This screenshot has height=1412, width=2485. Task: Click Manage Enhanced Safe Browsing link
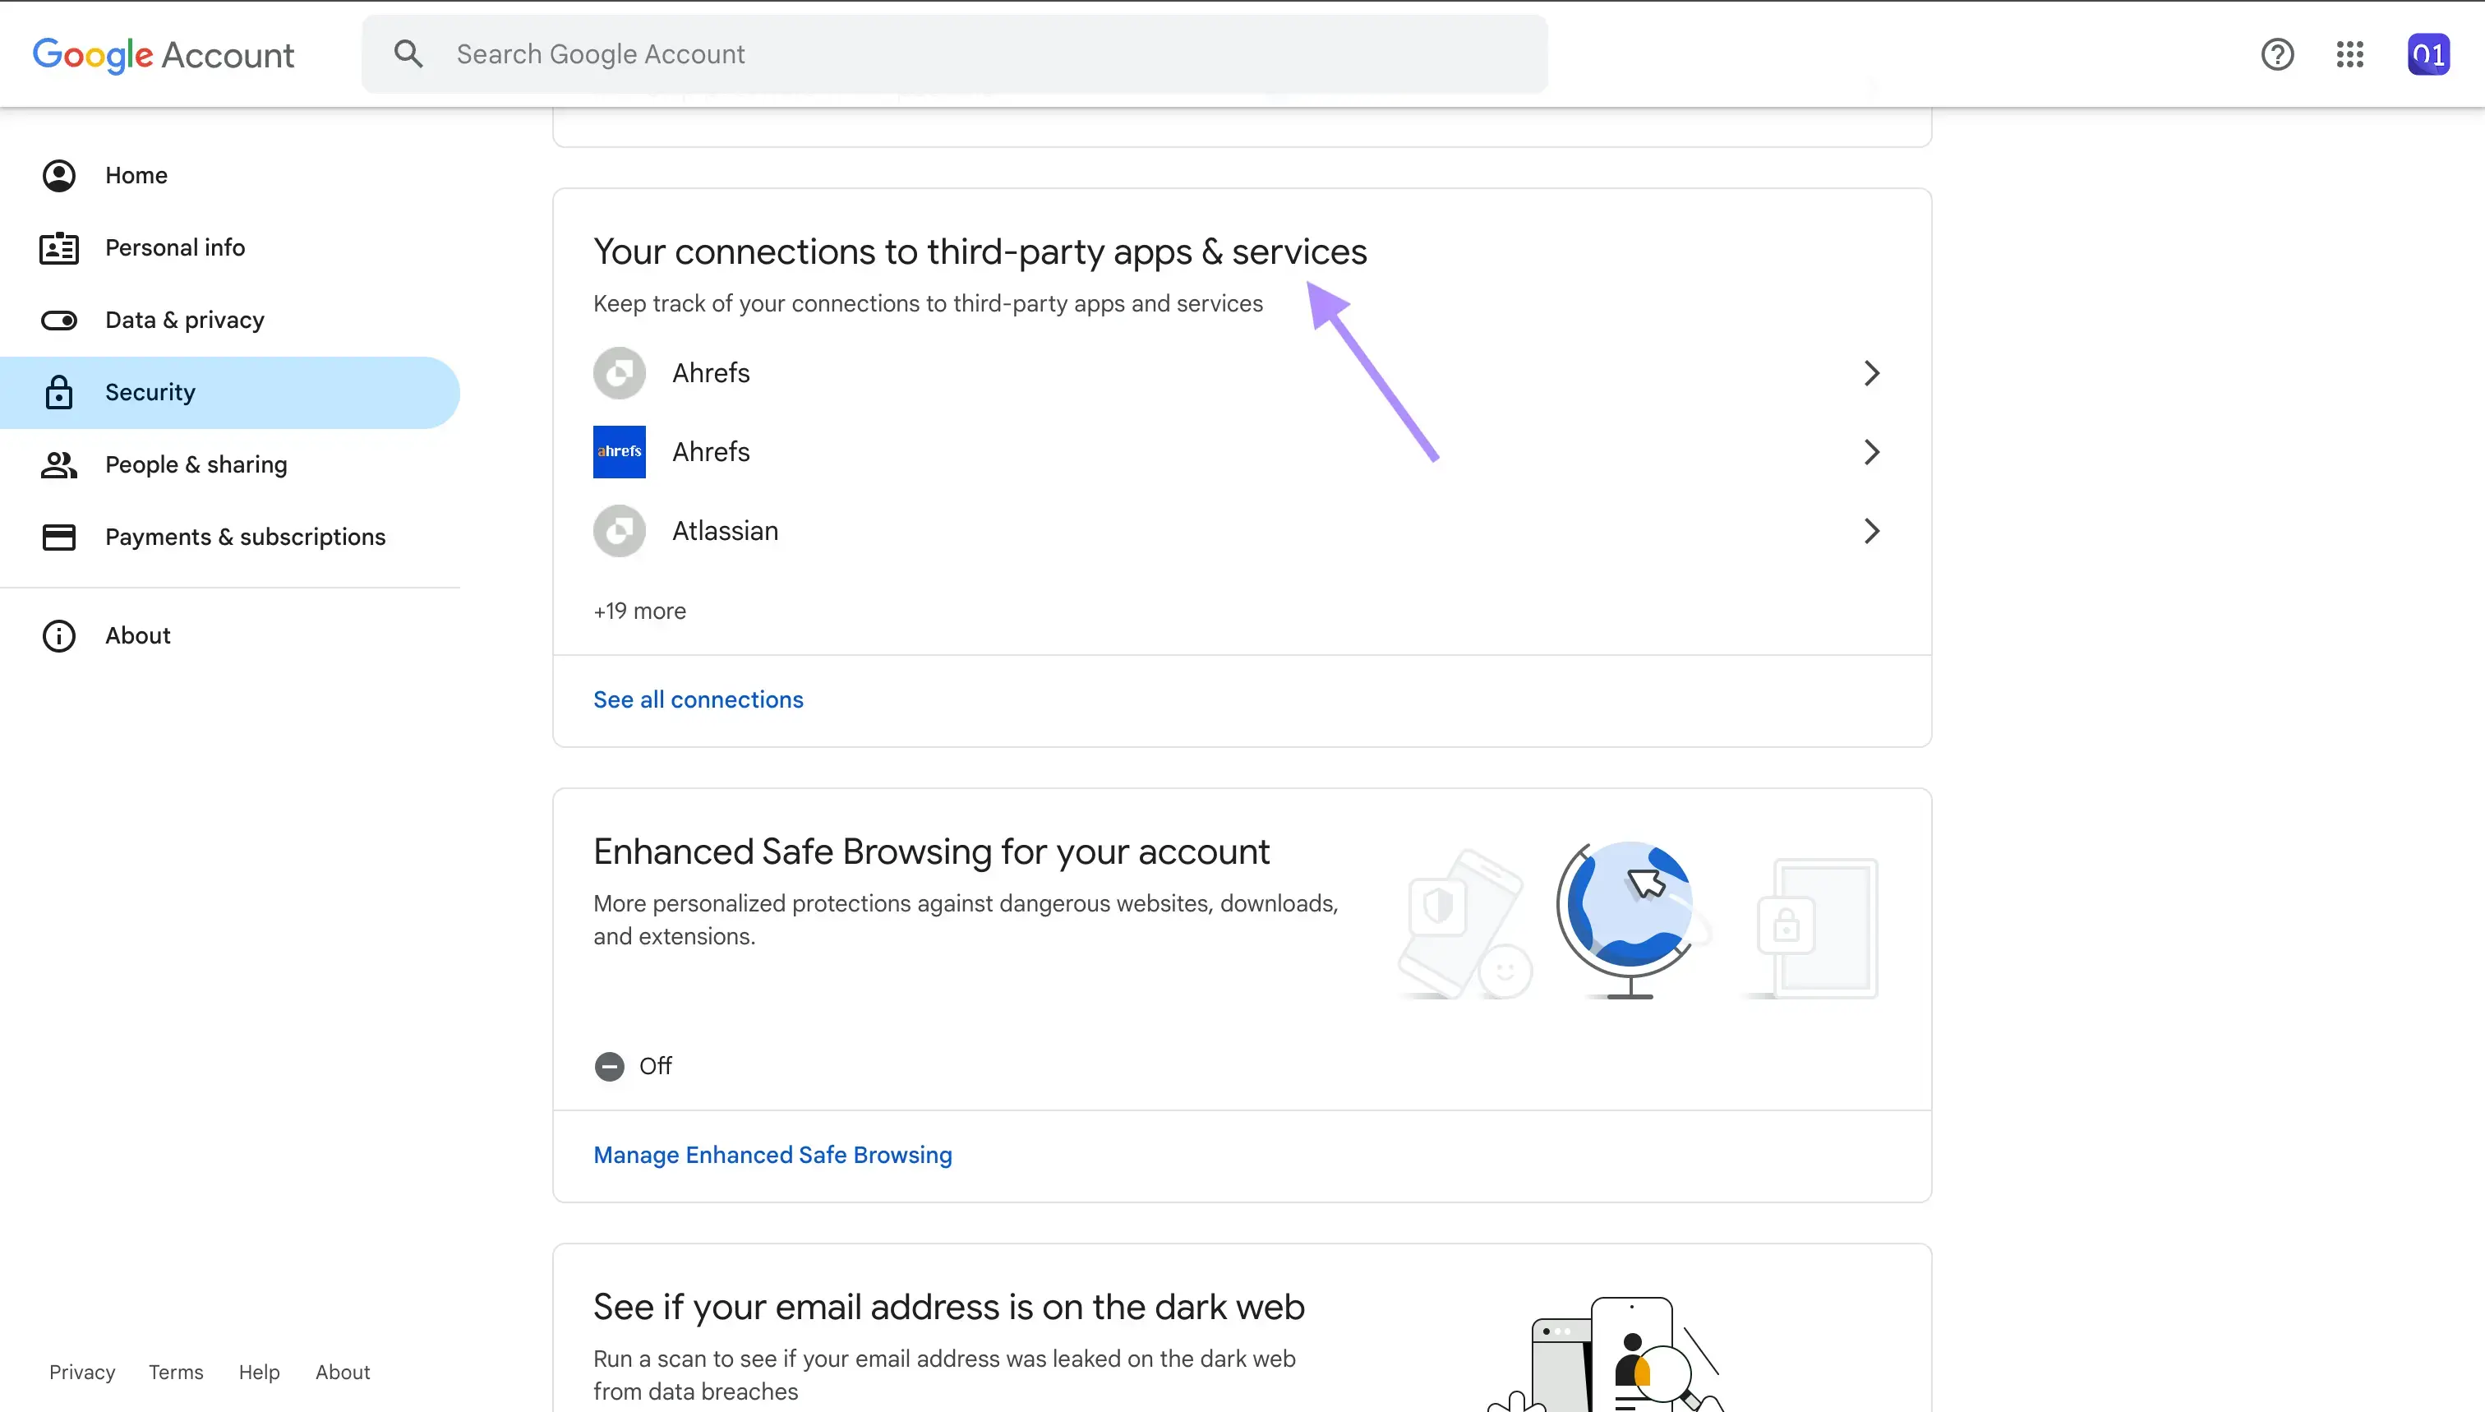click(772, 1154)
